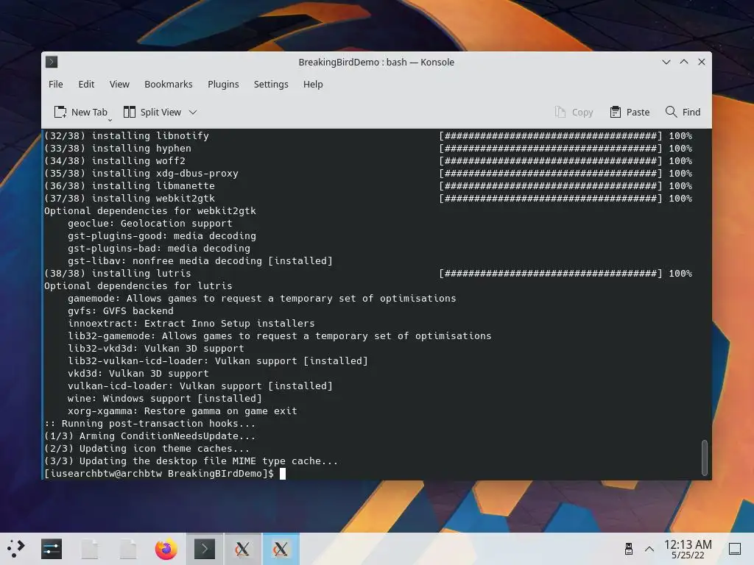Click 'gst-libav: nonfree media decoding [installed]' line
754x565 pixels.
[x=200, y=261]
